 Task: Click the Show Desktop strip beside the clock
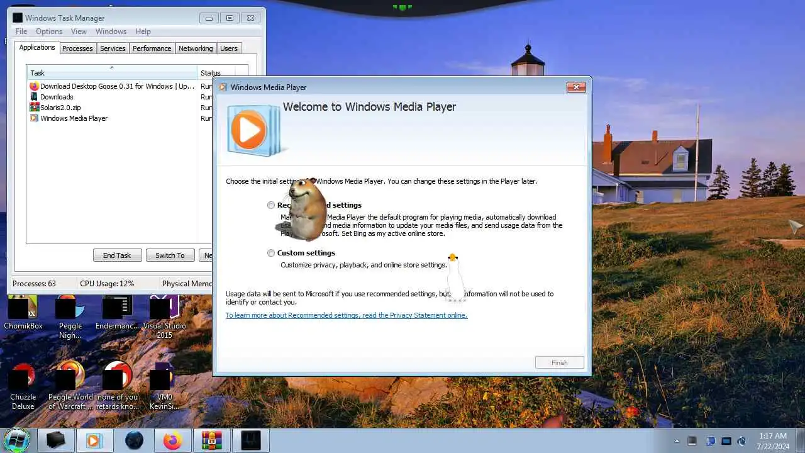(800, 441)
